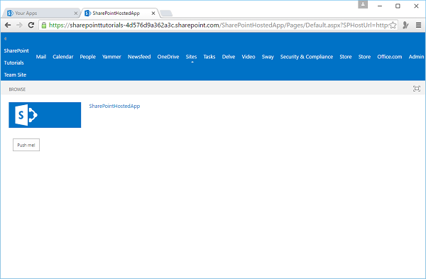Collapse the navigation with the small left arrow

(x=5, y=38)
